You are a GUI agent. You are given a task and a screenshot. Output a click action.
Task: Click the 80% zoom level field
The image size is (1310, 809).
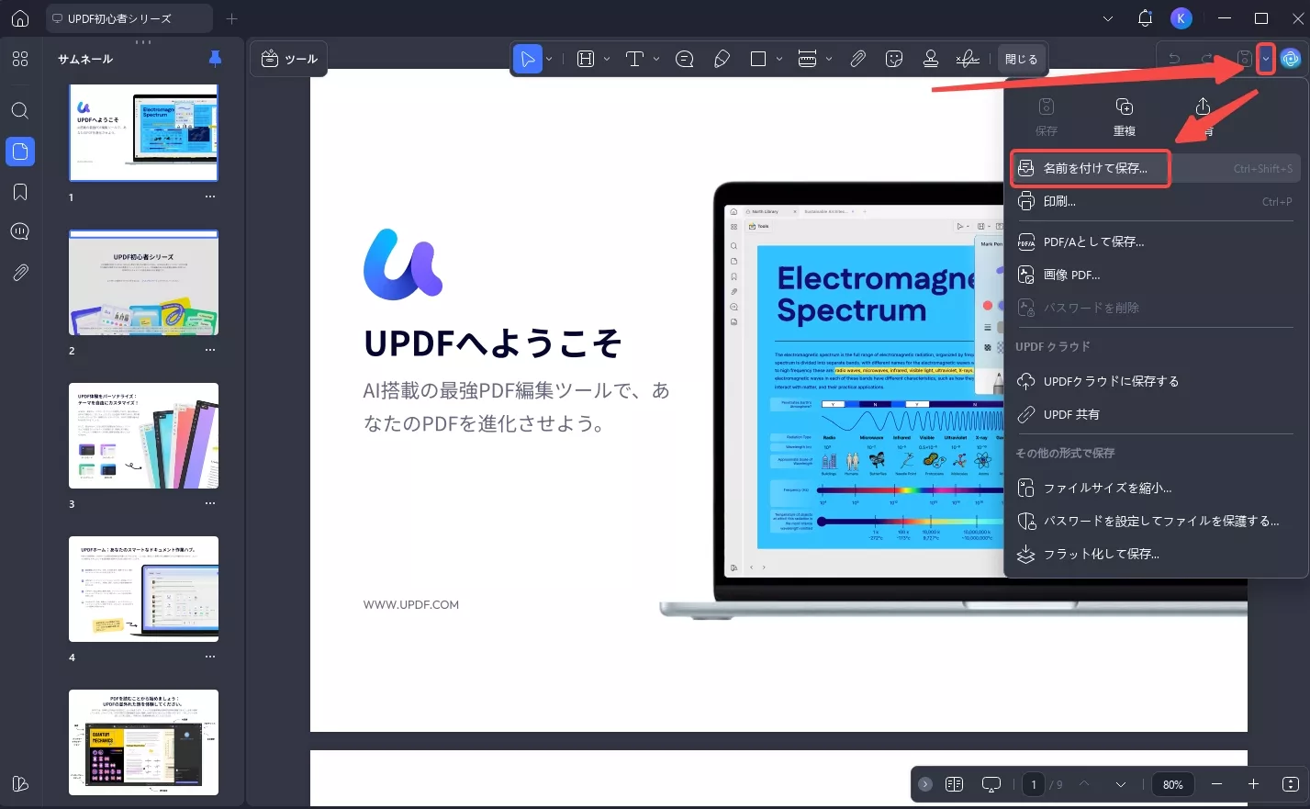[1172, 784]
